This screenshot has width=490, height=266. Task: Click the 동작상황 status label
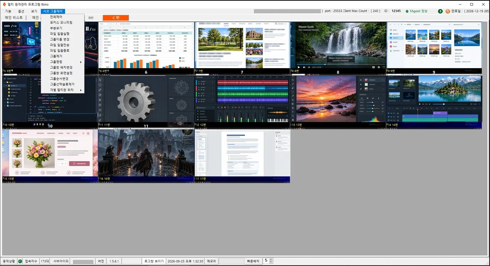pyautogui.click(x=9, y=261)
